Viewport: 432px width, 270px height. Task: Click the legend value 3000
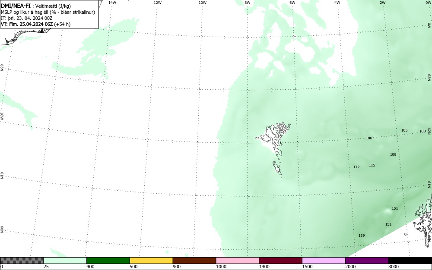pos(394,267)
